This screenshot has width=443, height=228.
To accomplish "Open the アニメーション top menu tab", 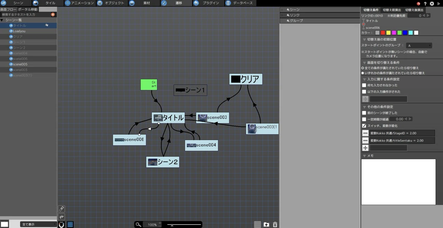I will click(80, 3).
